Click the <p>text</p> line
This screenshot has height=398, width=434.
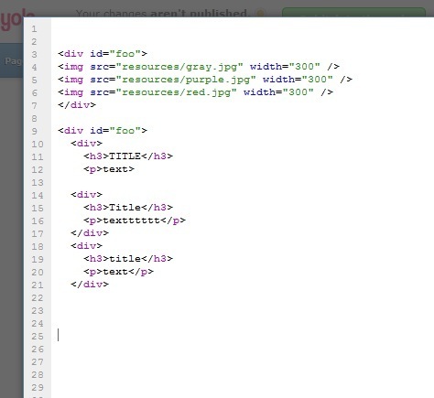pos(118,272)
